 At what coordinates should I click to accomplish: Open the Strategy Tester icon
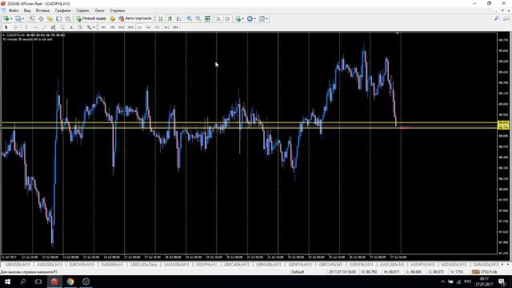[67, 18]
